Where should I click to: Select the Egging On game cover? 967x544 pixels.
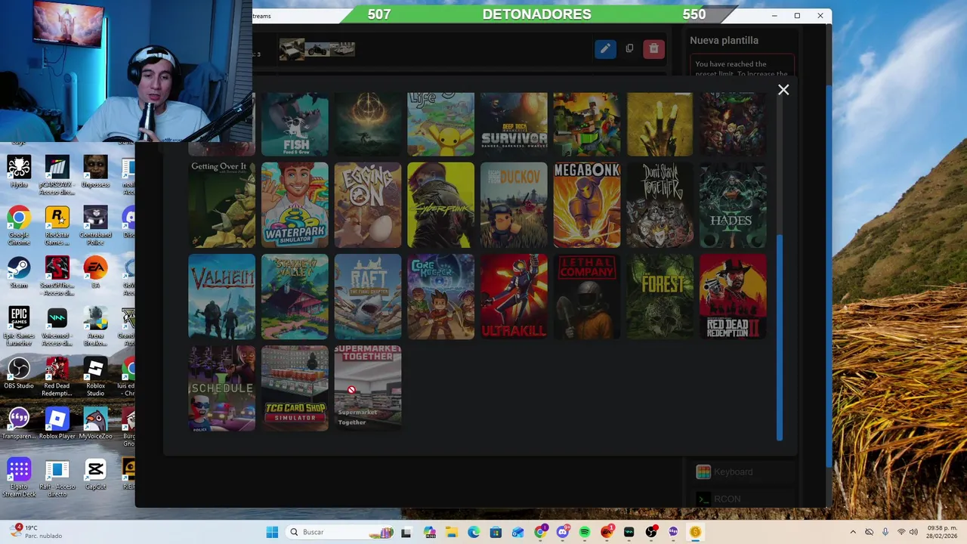[368, 205]
